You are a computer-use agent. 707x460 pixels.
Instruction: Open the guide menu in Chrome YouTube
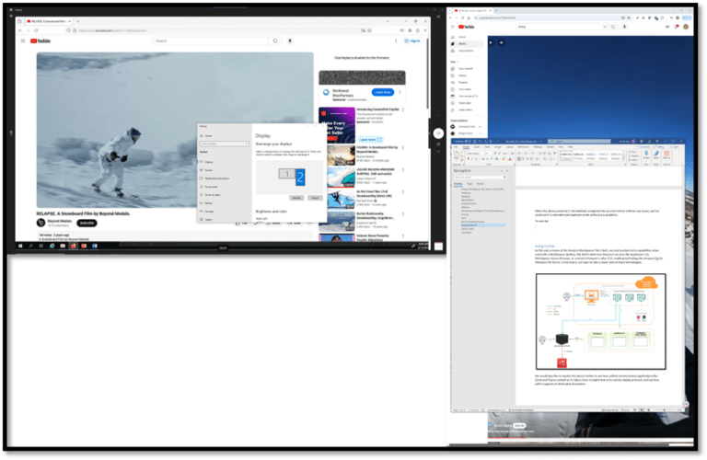[x=453, y=27]
